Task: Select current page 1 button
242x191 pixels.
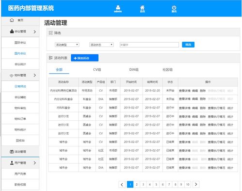Action: [130, 184]
